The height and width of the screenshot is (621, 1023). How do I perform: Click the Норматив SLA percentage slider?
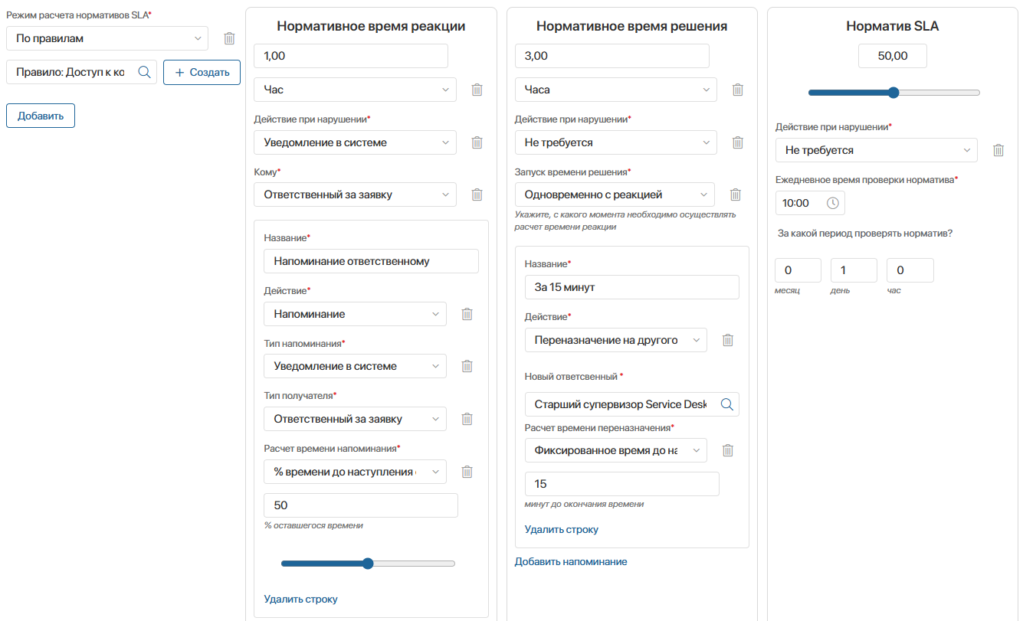point(893,93)
